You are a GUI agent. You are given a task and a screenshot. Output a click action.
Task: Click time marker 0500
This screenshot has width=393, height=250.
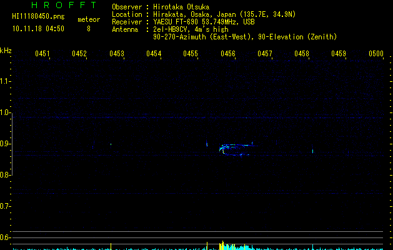(x=376, y=54)
